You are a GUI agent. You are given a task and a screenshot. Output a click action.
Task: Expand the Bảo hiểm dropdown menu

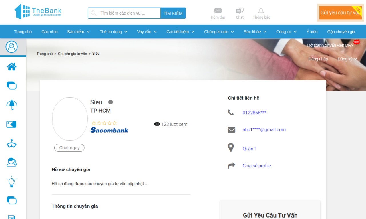pos(79,32)
